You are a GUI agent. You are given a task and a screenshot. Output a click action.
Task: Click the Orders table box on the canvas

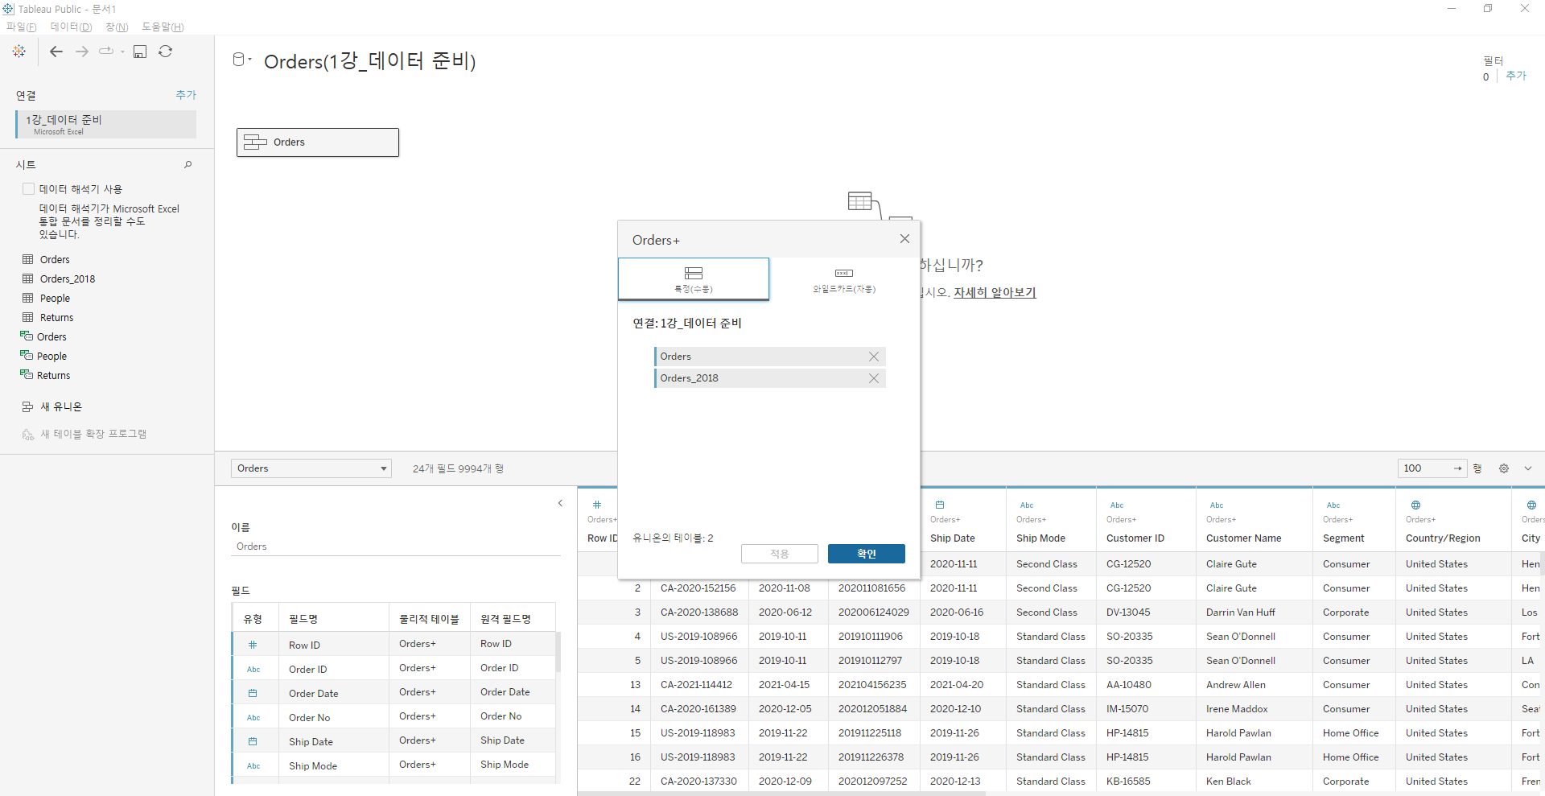318,142
